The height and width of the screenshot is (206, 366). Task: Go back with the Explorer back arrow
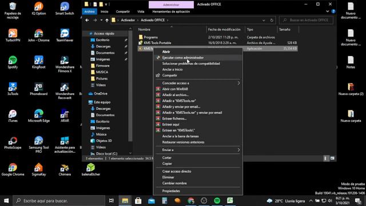click(87, 21)
